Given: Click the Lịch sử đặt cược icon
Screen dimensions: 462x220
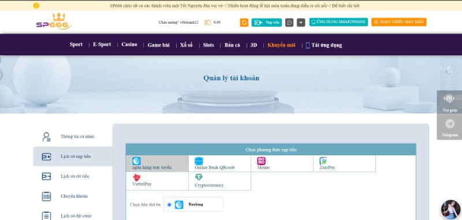Looking at the screenshot, I should 46,216.
